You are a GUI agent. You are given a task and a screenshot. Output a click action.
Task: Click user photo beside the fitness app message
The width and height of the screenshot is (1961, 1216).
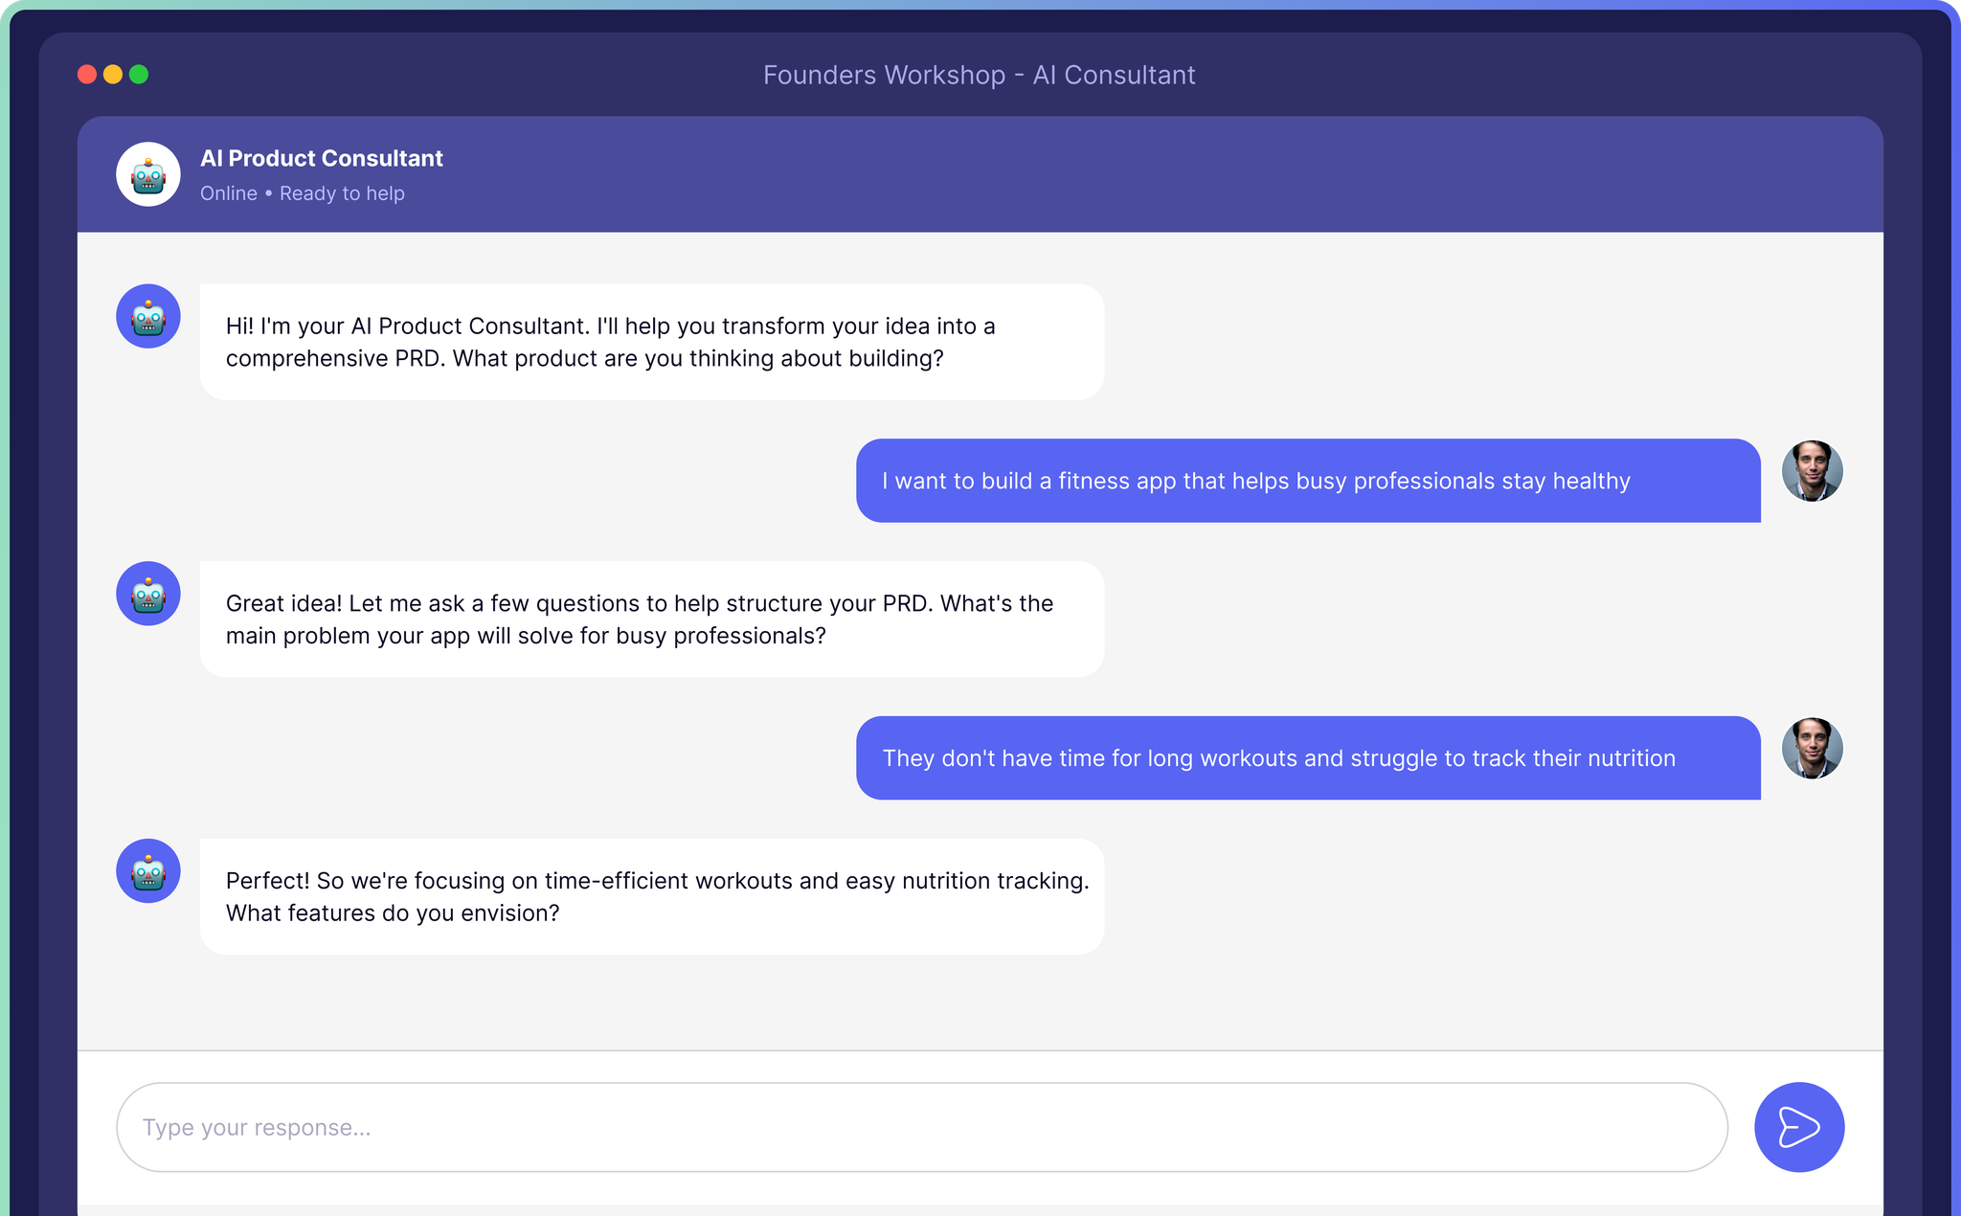click(x=1812, y=471)
